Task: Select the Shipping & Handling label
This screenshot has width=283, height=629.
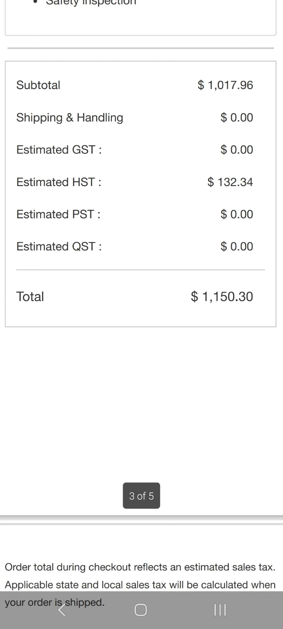Action: click(70, 118)
